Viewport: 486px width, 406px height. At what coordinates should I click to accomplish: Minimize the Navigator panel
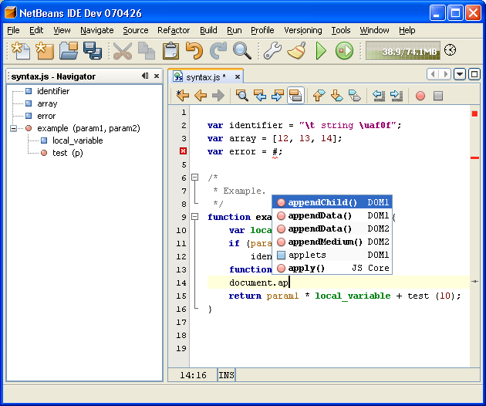[145, 76]
